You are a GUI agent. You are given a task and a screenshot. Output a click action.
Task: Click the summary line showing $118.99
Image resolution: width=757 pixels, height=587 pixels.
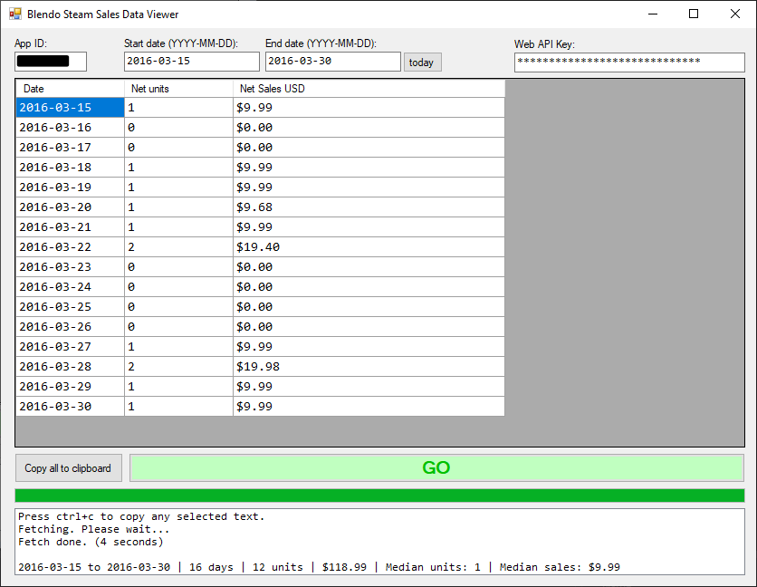319,567
